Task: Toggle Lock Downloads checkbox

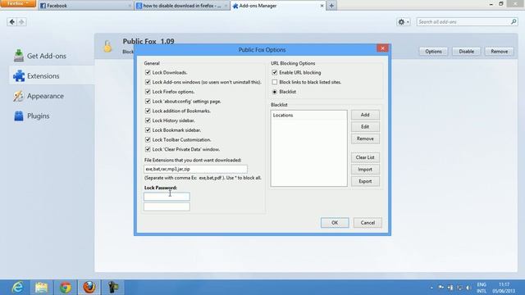Action: tap(148, 72)
